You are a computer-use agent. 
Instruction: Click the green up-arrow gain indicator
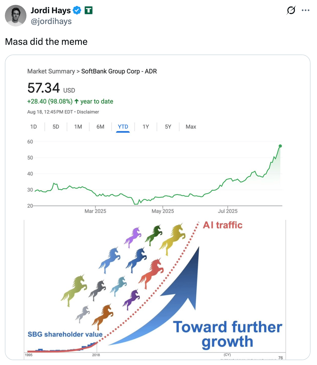(77, 102)
